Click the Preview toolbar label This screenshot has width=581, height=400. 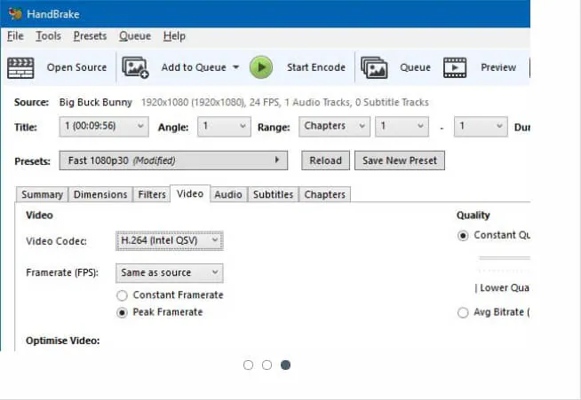tap(498, 67)
